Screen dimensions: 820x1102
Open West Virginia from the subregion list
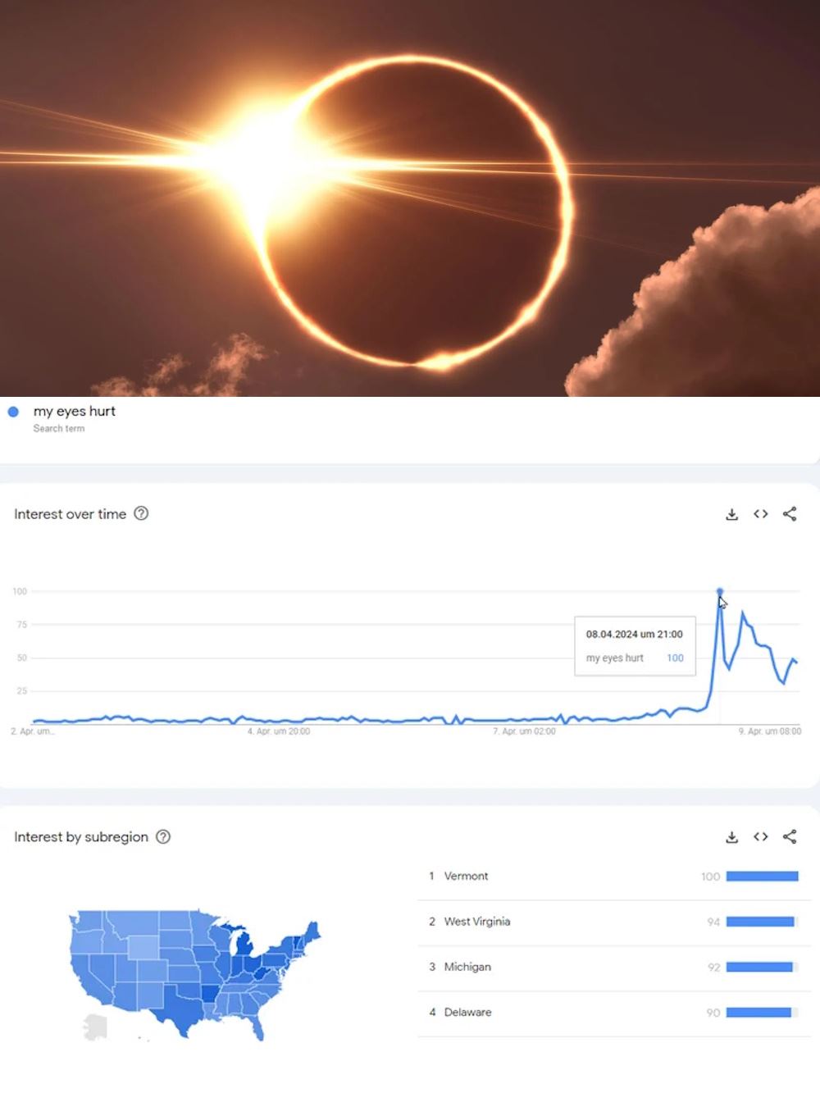(476, 922)
